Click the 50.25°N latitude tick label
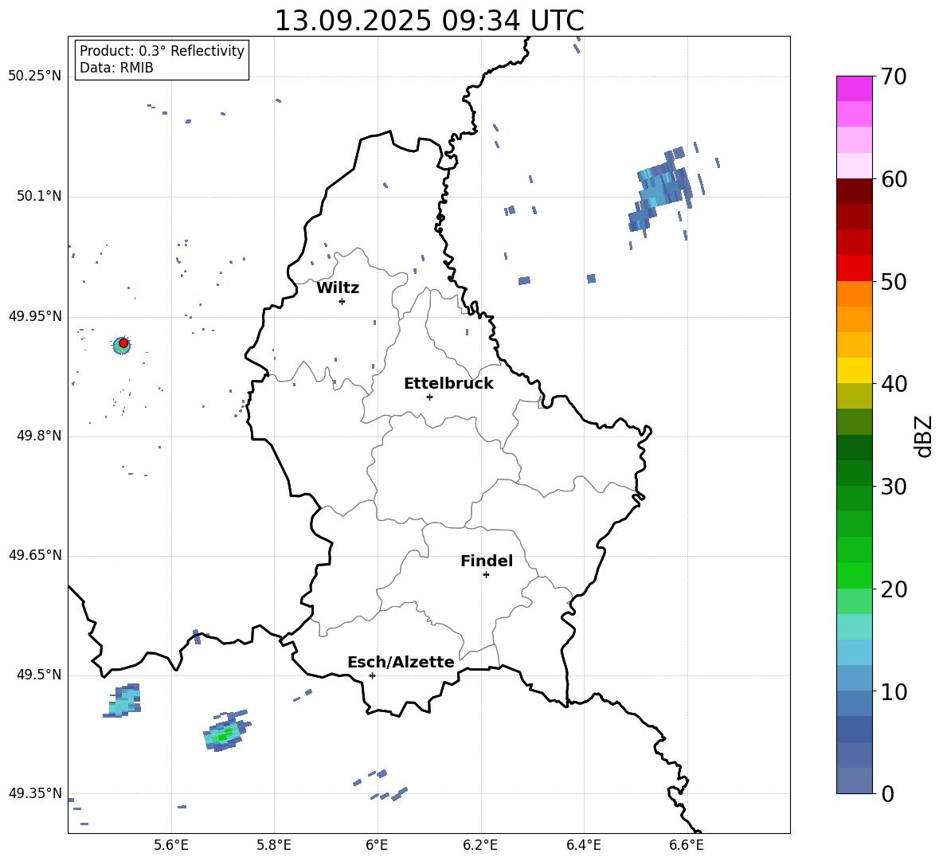Image resolution: width=943 pixels, height=861 pixels. tap(34, 76)
